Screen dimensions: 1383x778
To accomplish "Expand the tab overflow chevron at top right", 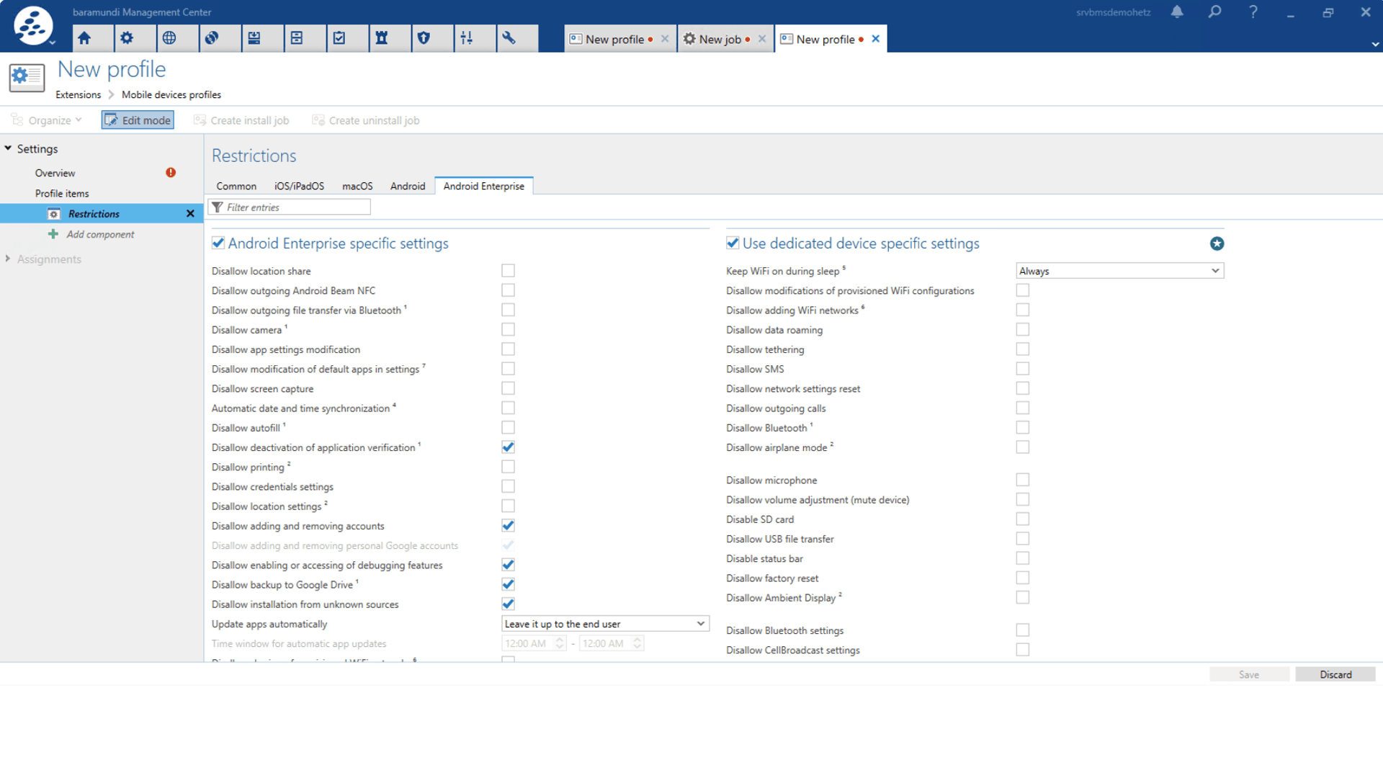I will [x=1375, y=44].
